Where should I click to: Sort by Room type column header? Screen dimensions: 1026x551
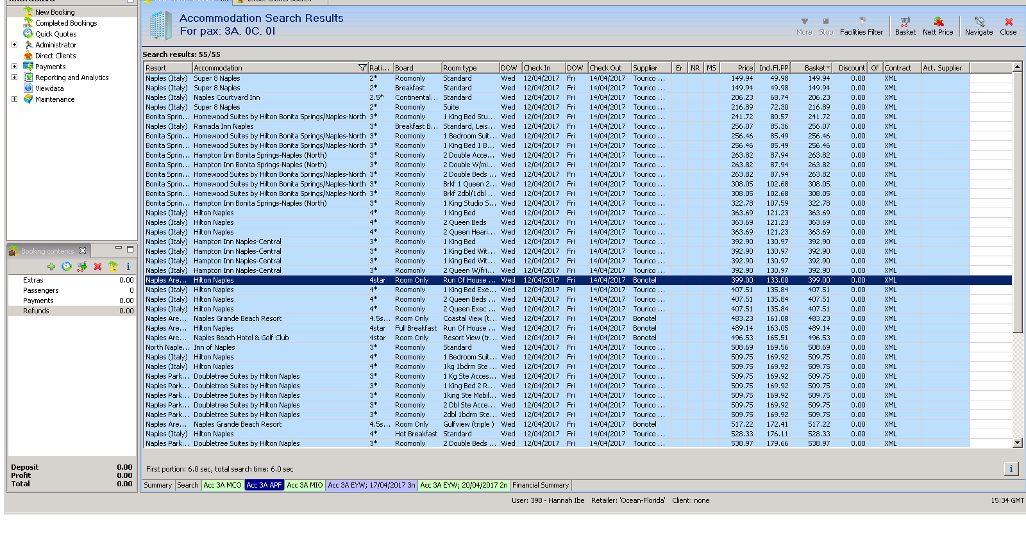click(471, 68)
